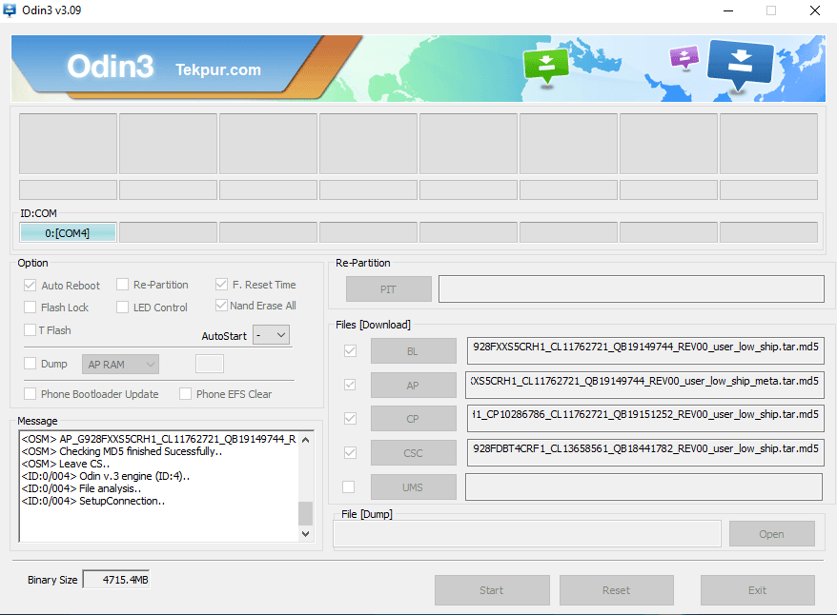Click the CSC file path field
This screenshot has height=615, width=837.
click(645, 452)
